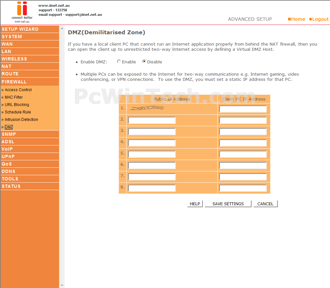Collapse the FIREWALL menu section
Image resolution: width=330 pixels, height=288 pixels.
[30, 82]
